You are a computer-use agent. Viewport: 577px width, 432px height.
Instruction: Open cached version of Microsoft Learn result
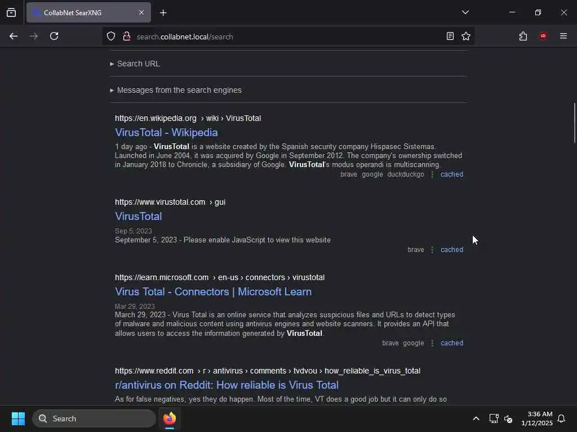coord(452,343)
